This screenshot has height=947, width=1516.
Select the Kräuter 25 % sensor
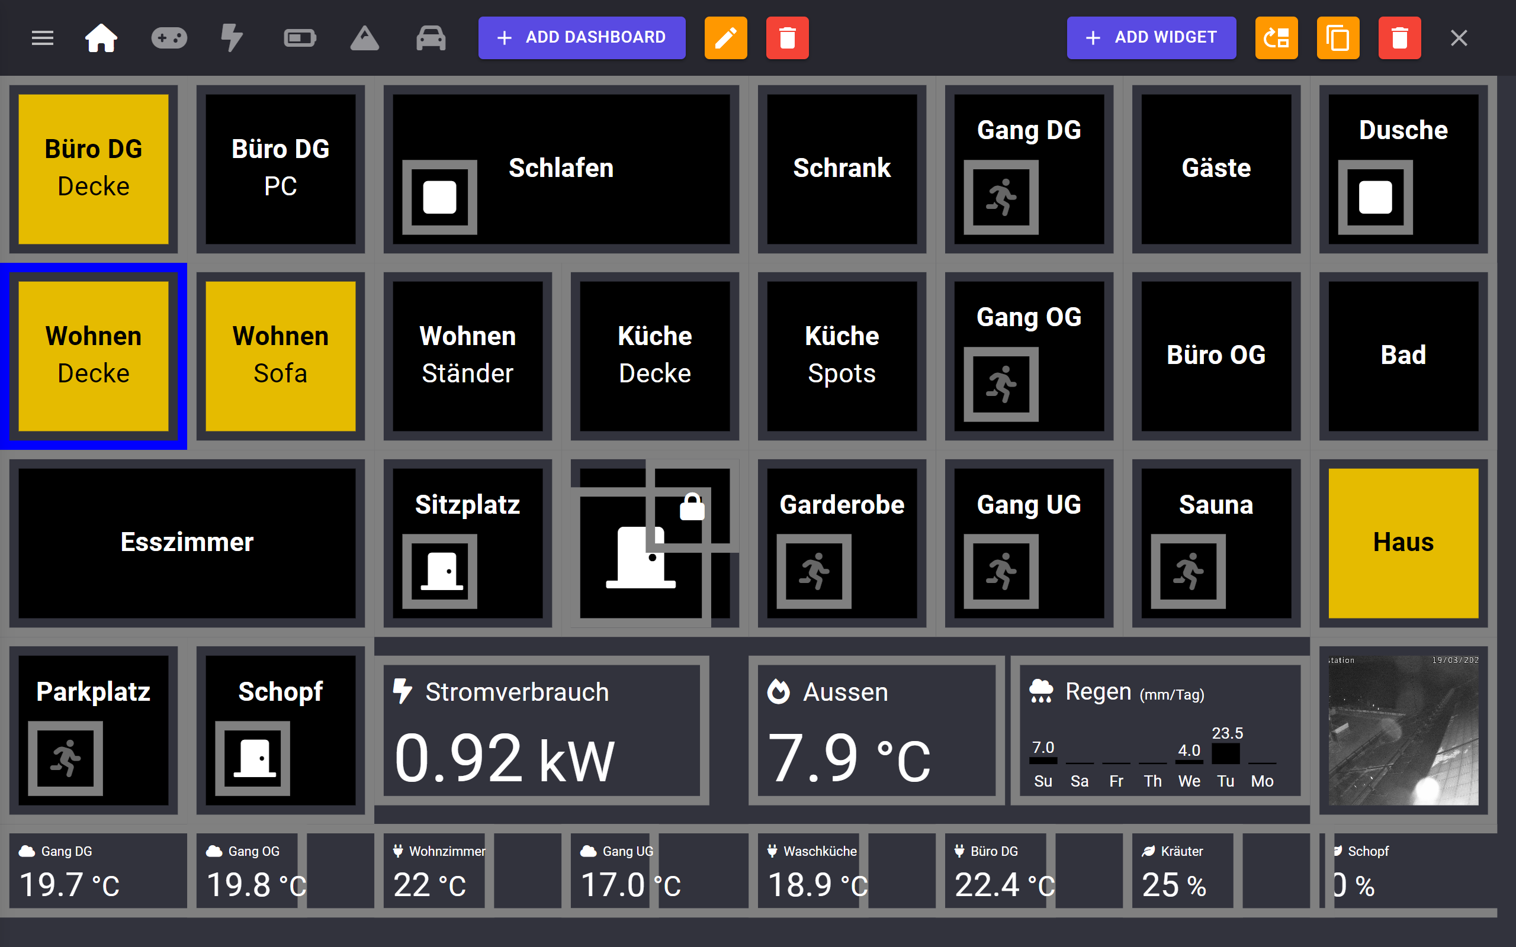click(x=1183, y=871)
